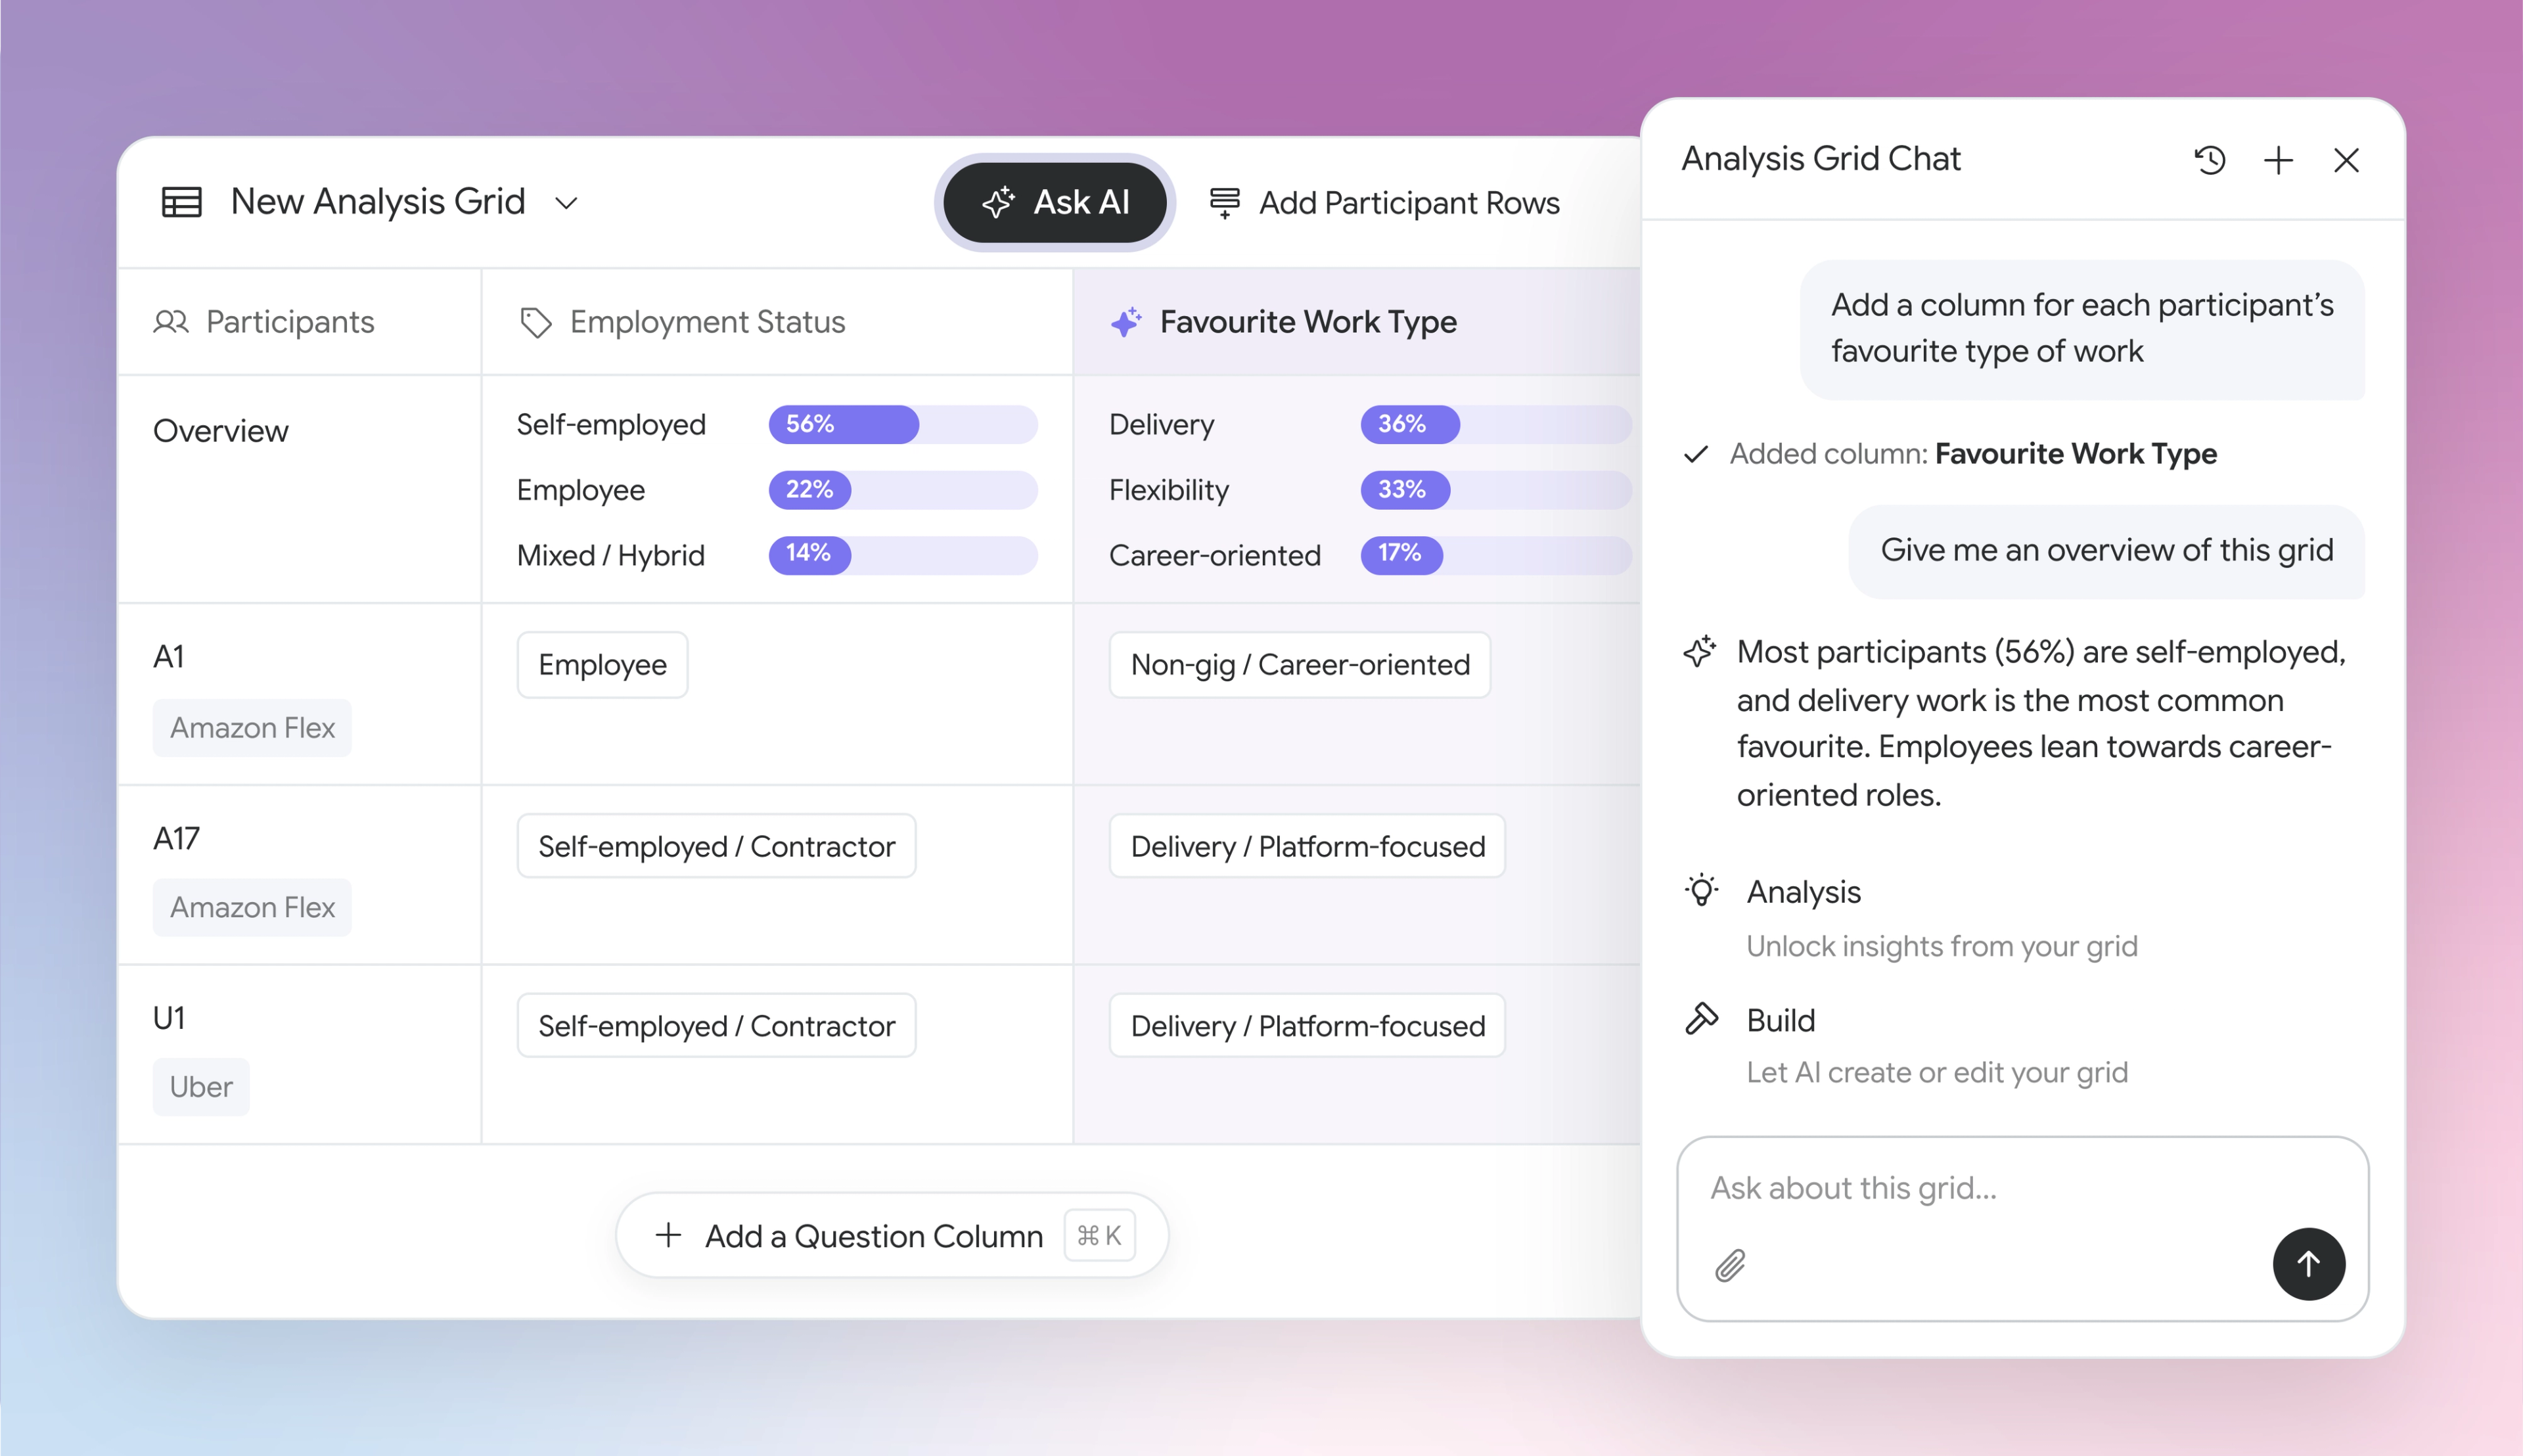
Task: Click U1's Self-employed / Contractor tag
Action: [x=716, y=1025]
